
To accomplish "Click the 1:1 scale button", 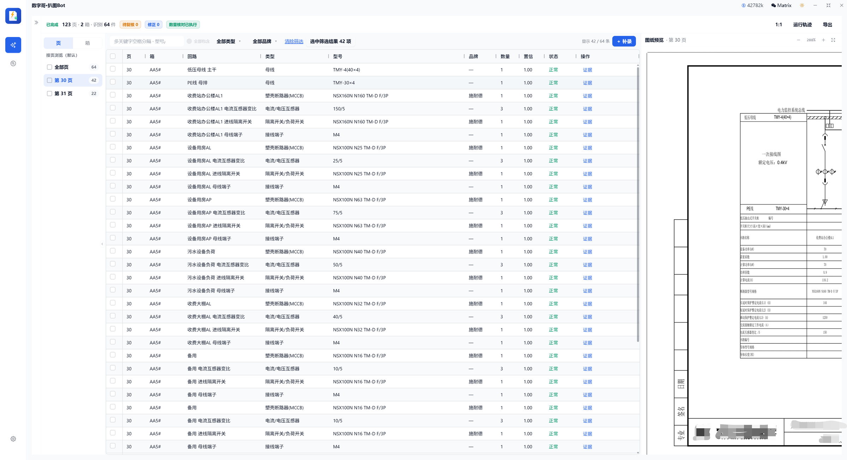I will pyautogui.click(x=779, y=25).
